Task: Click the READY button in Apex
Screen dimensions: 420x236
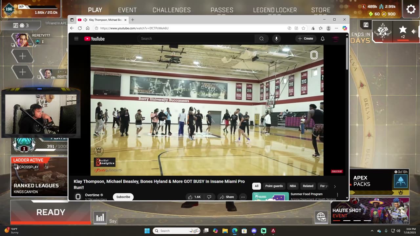Action: pos(51,212)
